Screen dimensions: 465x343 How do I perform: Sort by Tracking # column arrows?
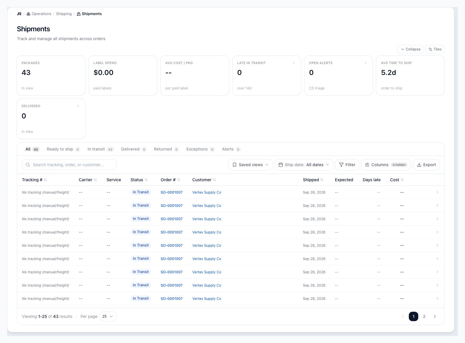[x=45, y=180]
